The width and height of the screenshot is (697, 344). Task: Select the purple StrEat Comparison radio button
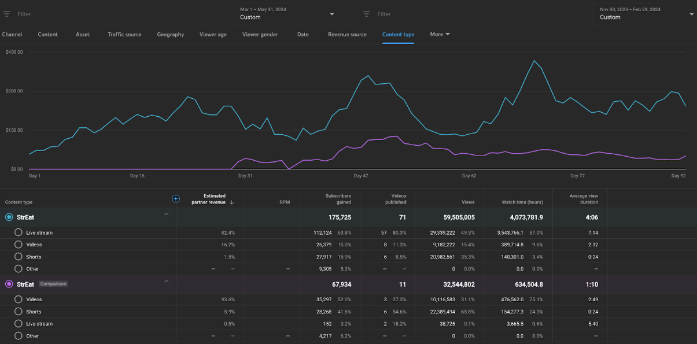(x=9, y=284)
